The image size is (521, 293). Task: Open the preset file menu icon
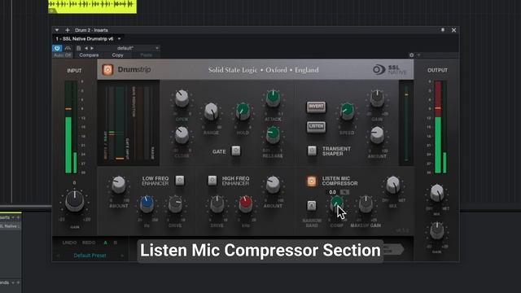pos(78,48)
